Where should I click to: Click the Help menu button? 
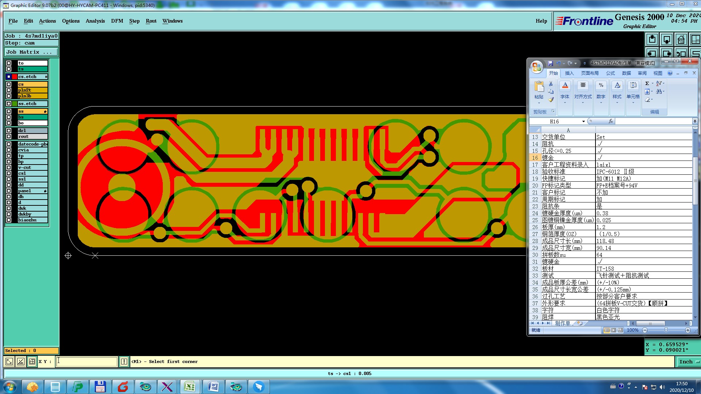[541, 21]
